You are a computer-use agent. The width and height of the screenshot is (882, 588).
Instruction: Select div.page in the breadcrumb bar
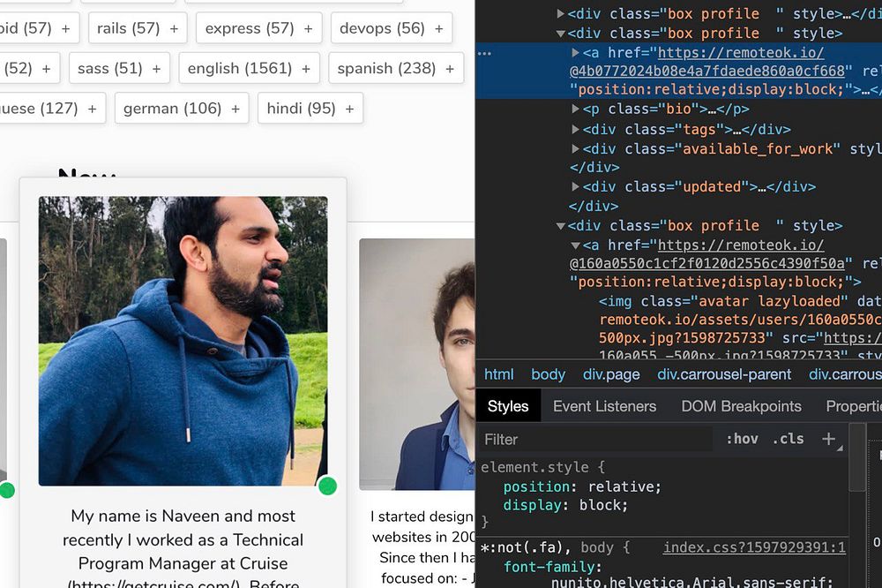[611, 374]
